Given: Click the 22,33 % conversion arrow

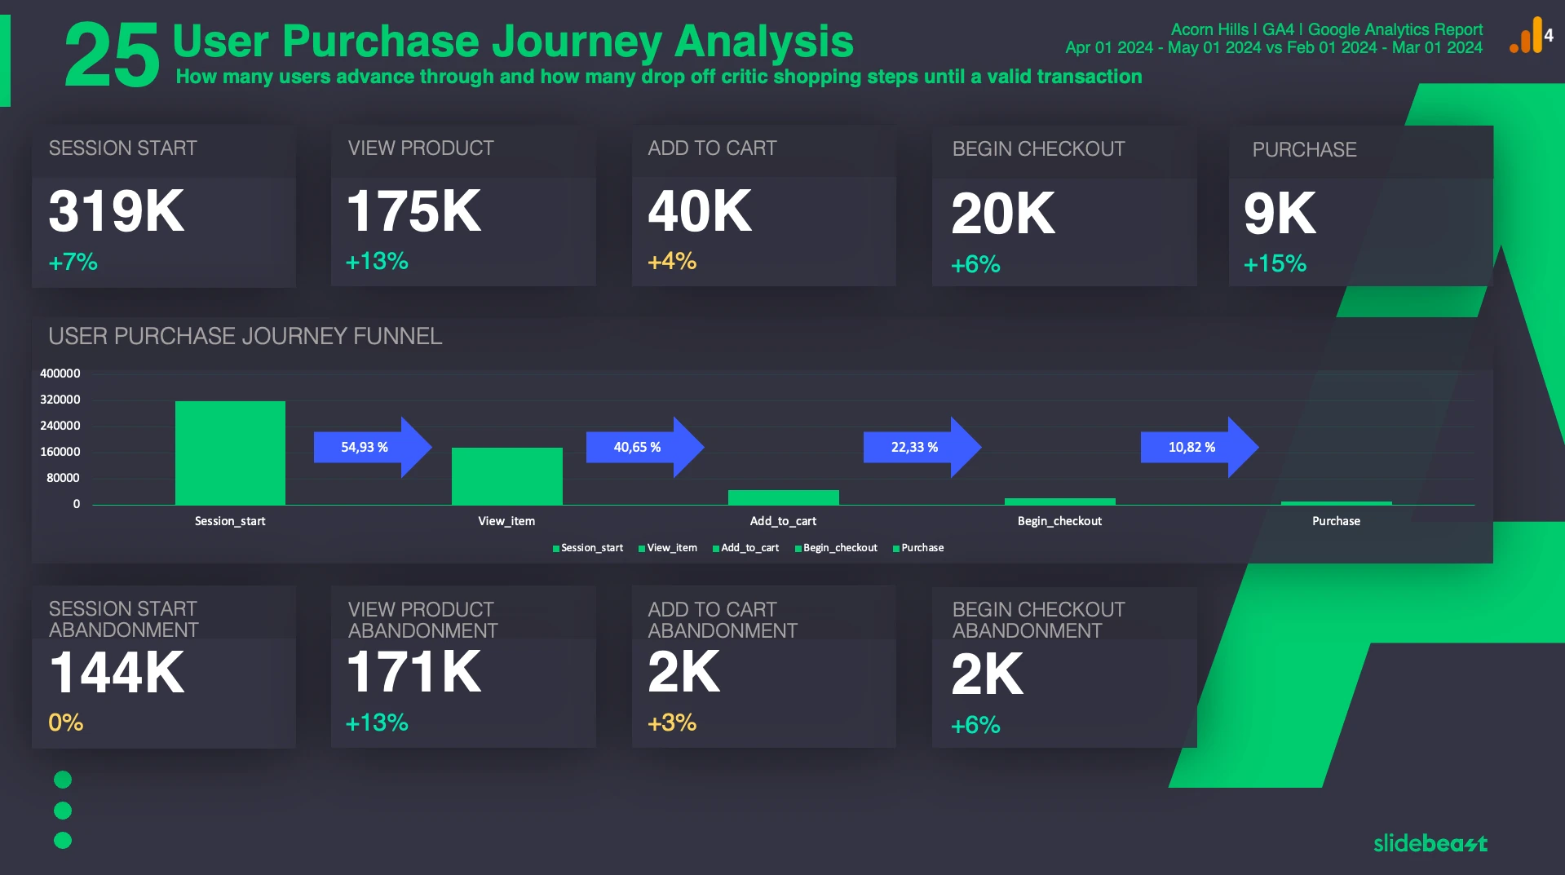Looking at the screenshot, I should click(x=922, y=447).
